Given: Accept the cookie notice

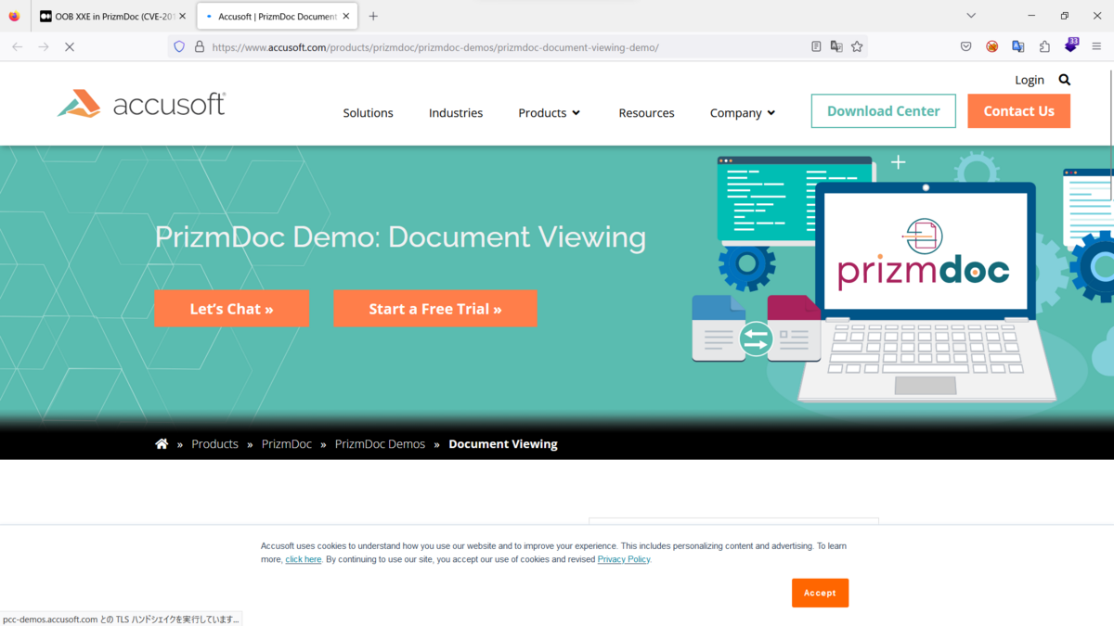Looking at the screenshot, I should coord(820,593).
